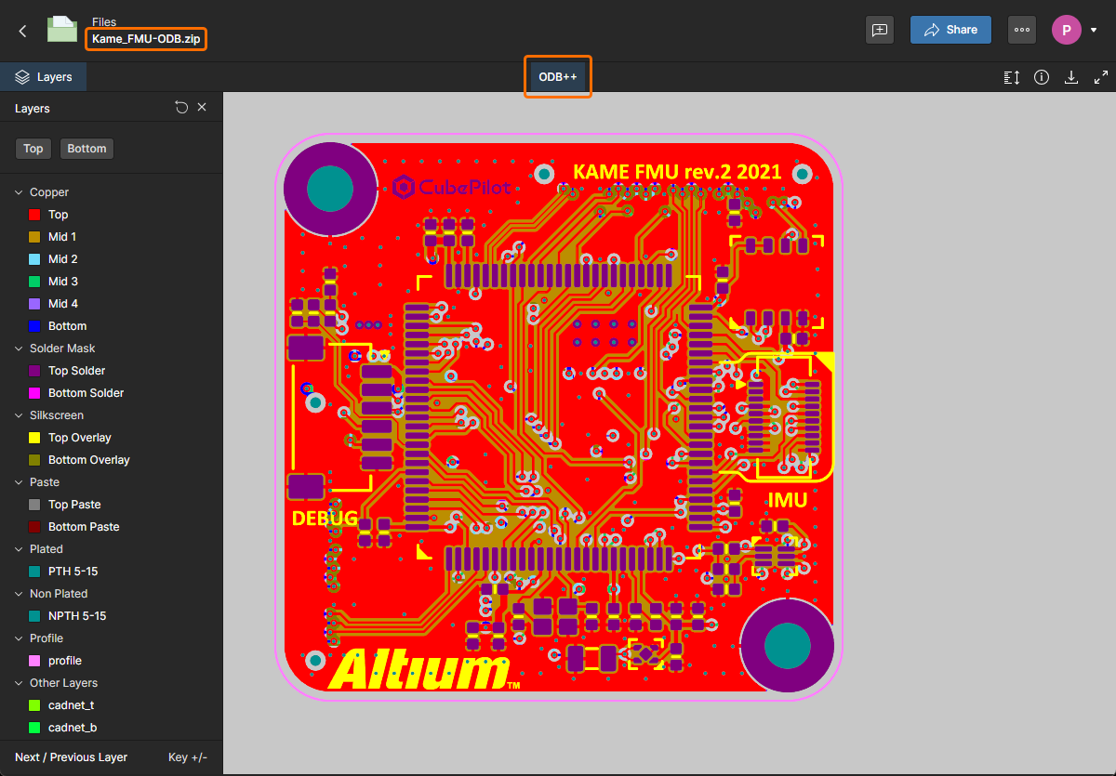Collapse the Plated group
The image size is (1116, 776).
(x=18, y=549)
